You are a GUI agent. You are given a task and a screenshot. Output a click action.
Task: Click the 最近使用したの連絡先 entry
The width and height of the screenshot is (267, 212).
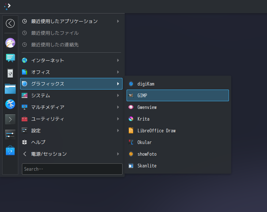click(71, 45)
